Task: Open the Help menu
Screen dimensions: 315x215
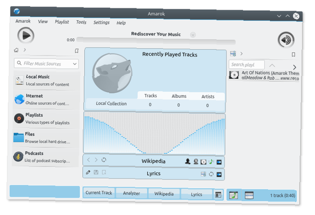Action: click(121, 23)
